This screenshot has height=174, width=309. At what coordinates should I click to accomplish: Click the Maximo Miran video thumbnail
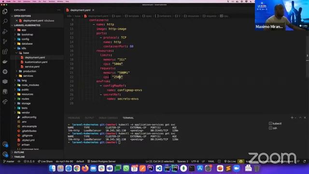click(282, 15)
